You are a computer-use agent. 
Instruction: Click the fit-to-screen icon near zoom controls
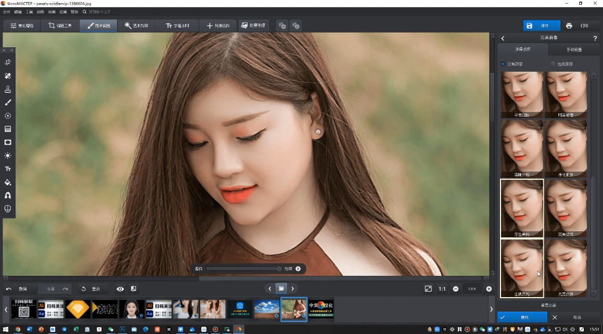(x=428, y=289)
